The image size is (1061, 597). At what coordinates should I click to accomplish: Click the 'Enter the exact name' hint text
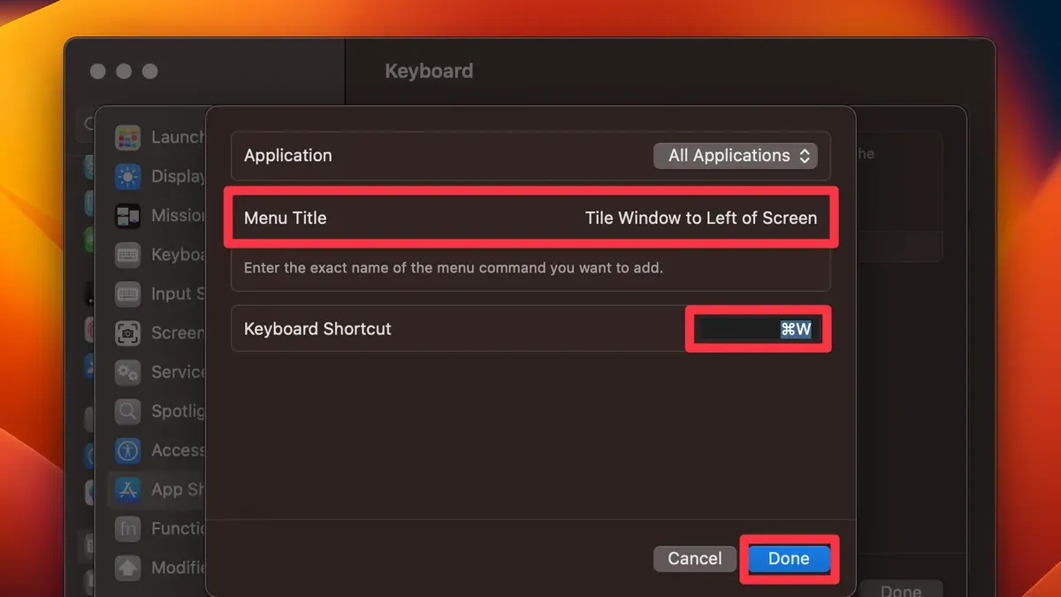coord(454,267)
